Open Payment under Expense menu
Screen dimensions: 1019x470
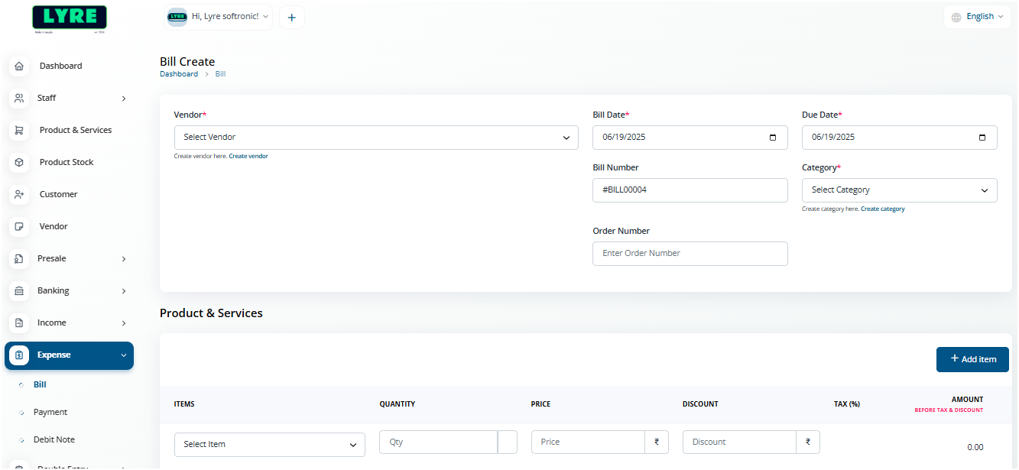(50, 412)
